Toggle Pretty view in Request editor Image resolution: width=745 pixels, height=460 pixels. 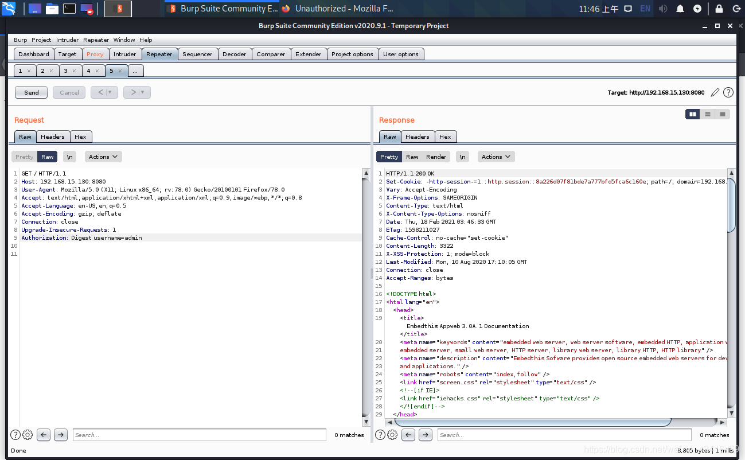tap(25, 157)
